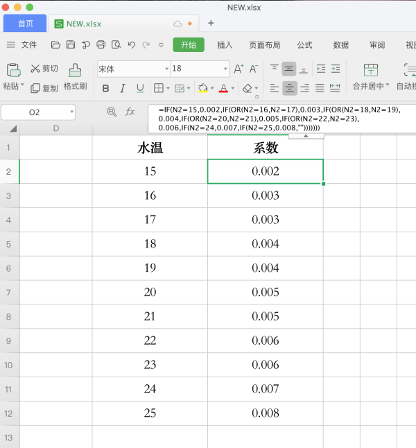Image resolution: width=416 pixels, height=448 pixels.
Task: Click the Print icon in quick toolbar
Action: pos(101,45)
